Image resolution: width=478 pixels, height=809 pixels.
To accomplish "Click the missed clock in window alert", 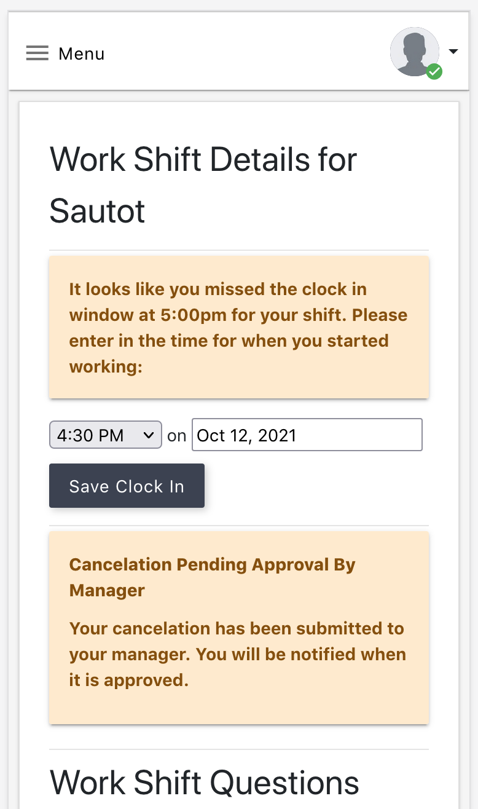I will [239, 328].
